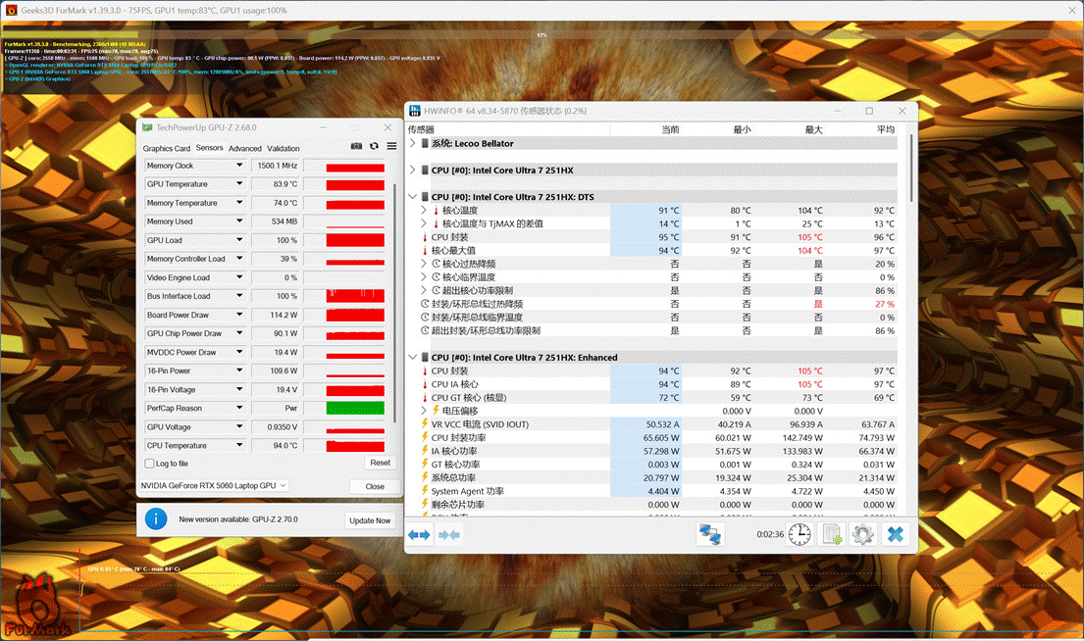
Task: Enable the Log to file checkbox
Action: pyautogui.click(x=149, y=464)
